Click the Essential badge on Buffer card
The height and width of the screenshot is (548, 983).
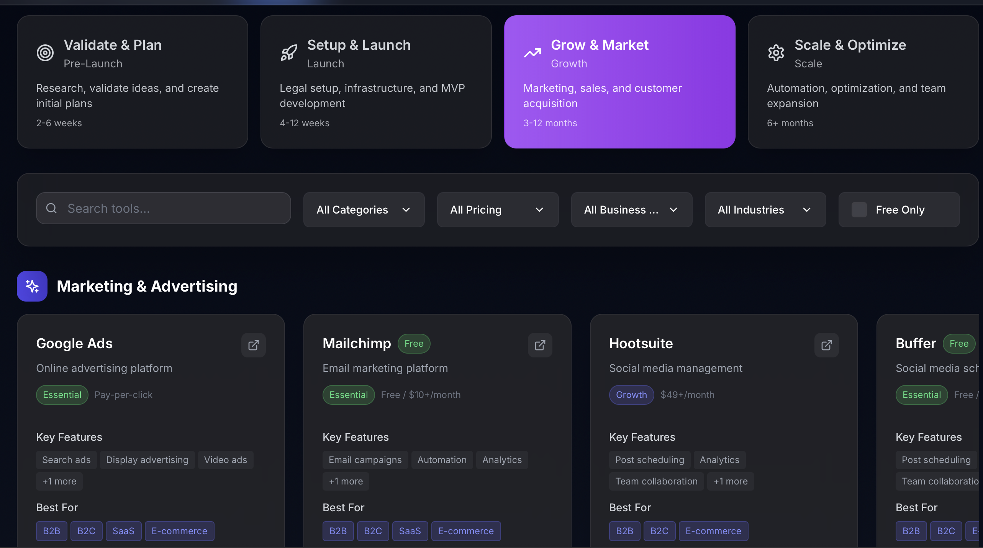click(922, 395)
